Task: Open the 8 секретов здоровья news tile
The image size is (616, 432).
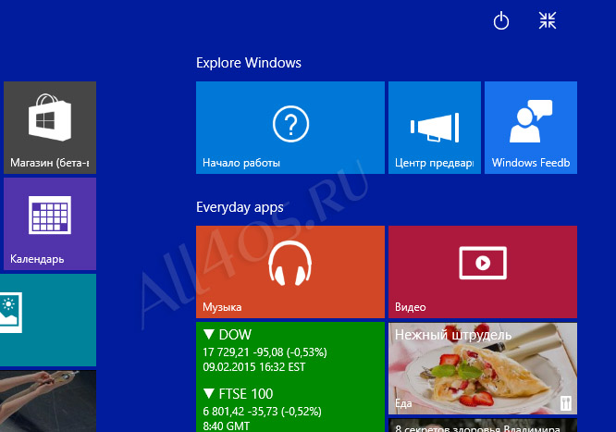Action: click(x=483, y=426)
